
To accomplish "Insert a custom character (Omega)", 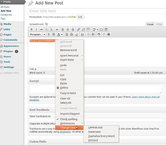I will click(82, 34).
